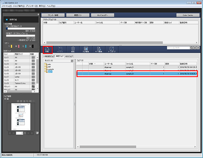
Task: Click the job list horizontal scroll-right arrow
Action: (x=195, y=147)
